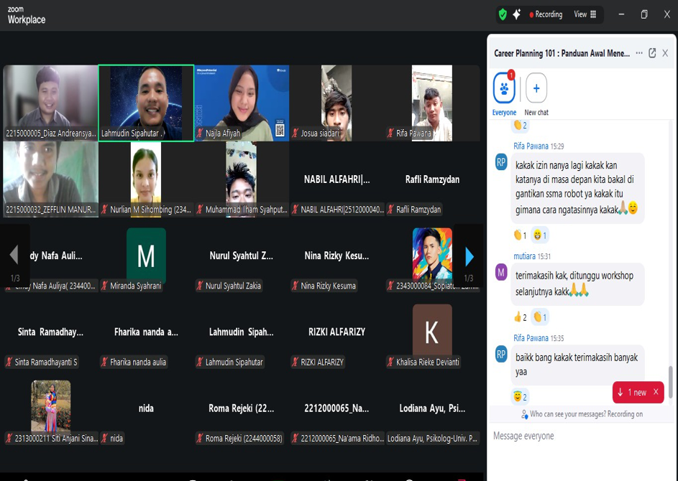
Task: Toggle the clapping reaction on mutiara's message
Action: tap(540, 317)
